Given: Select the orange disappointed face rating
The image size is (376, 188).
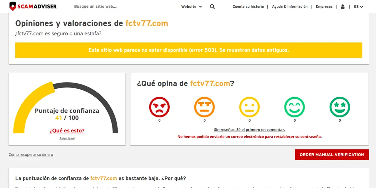Looking at the screenshot, I should click(x=204, y=106).
